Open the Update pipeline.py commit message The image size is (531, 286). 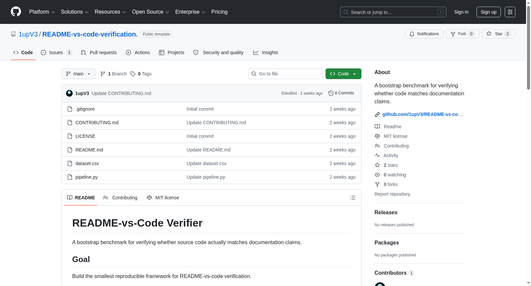pyautogui.click(x=206, y=177)
